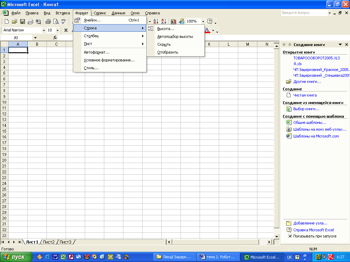Click the Drawing toolbar icon
Image resolution: width=350 pixels, height=262 pixels.
pyautogui.click(x=181, y=21)
